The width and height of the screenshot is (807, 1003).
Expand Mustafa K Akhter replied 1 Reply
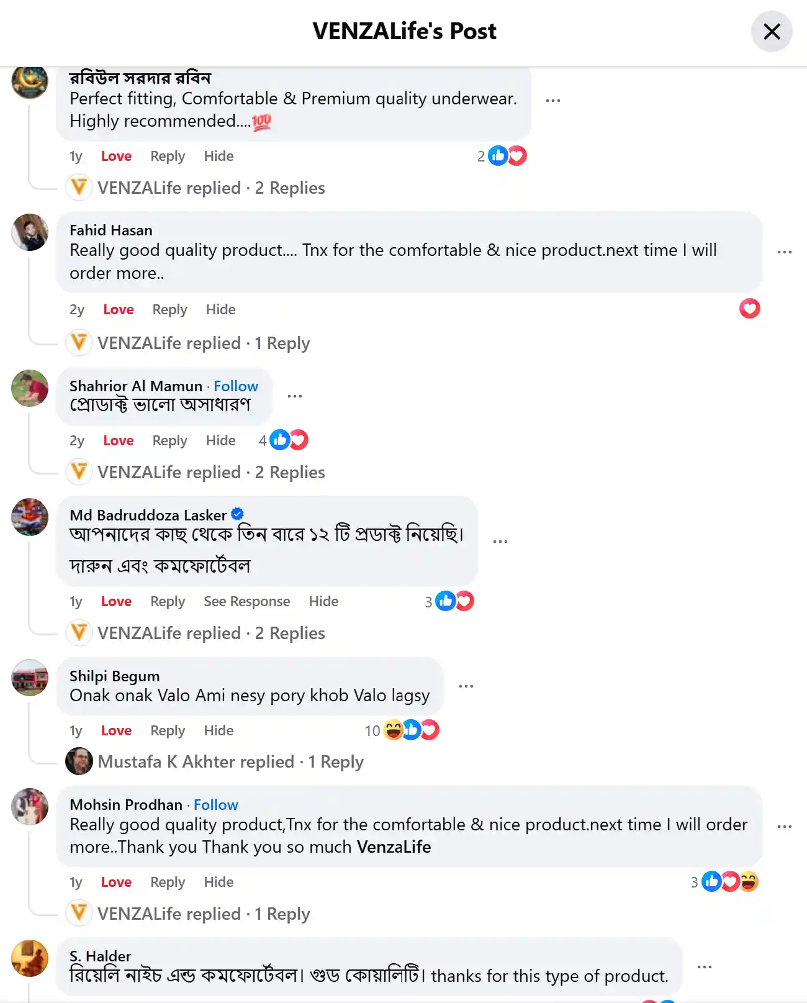click(x=230, y=761)
